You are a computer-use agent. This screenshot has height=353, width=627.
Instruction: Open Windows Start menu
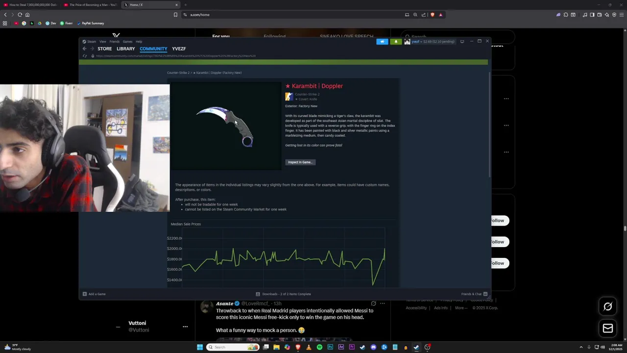(x=200, y=347)
